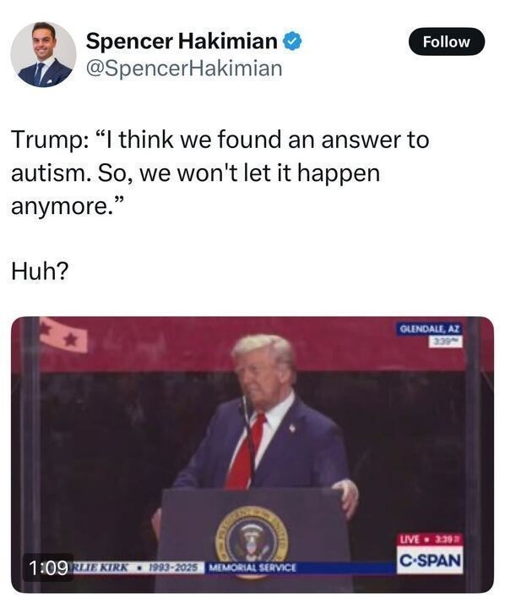Click the Spencer Hakimian display name
Viewport: 505px width, 609px height.
tap(182, 41)
